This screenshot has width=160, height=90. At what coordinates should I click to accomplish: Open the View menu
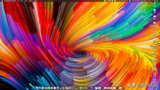(x=26, y=1)
